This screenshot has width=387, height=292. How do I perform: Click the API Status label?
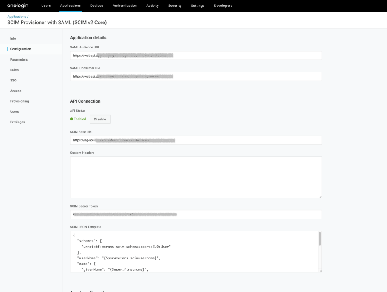78,111
